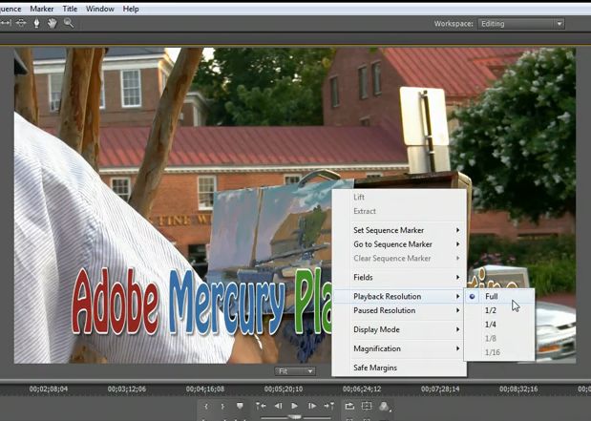Expand the Fields submenu
Image resolution: width=591 pixels, height=421 pixels.
point(399,278)
